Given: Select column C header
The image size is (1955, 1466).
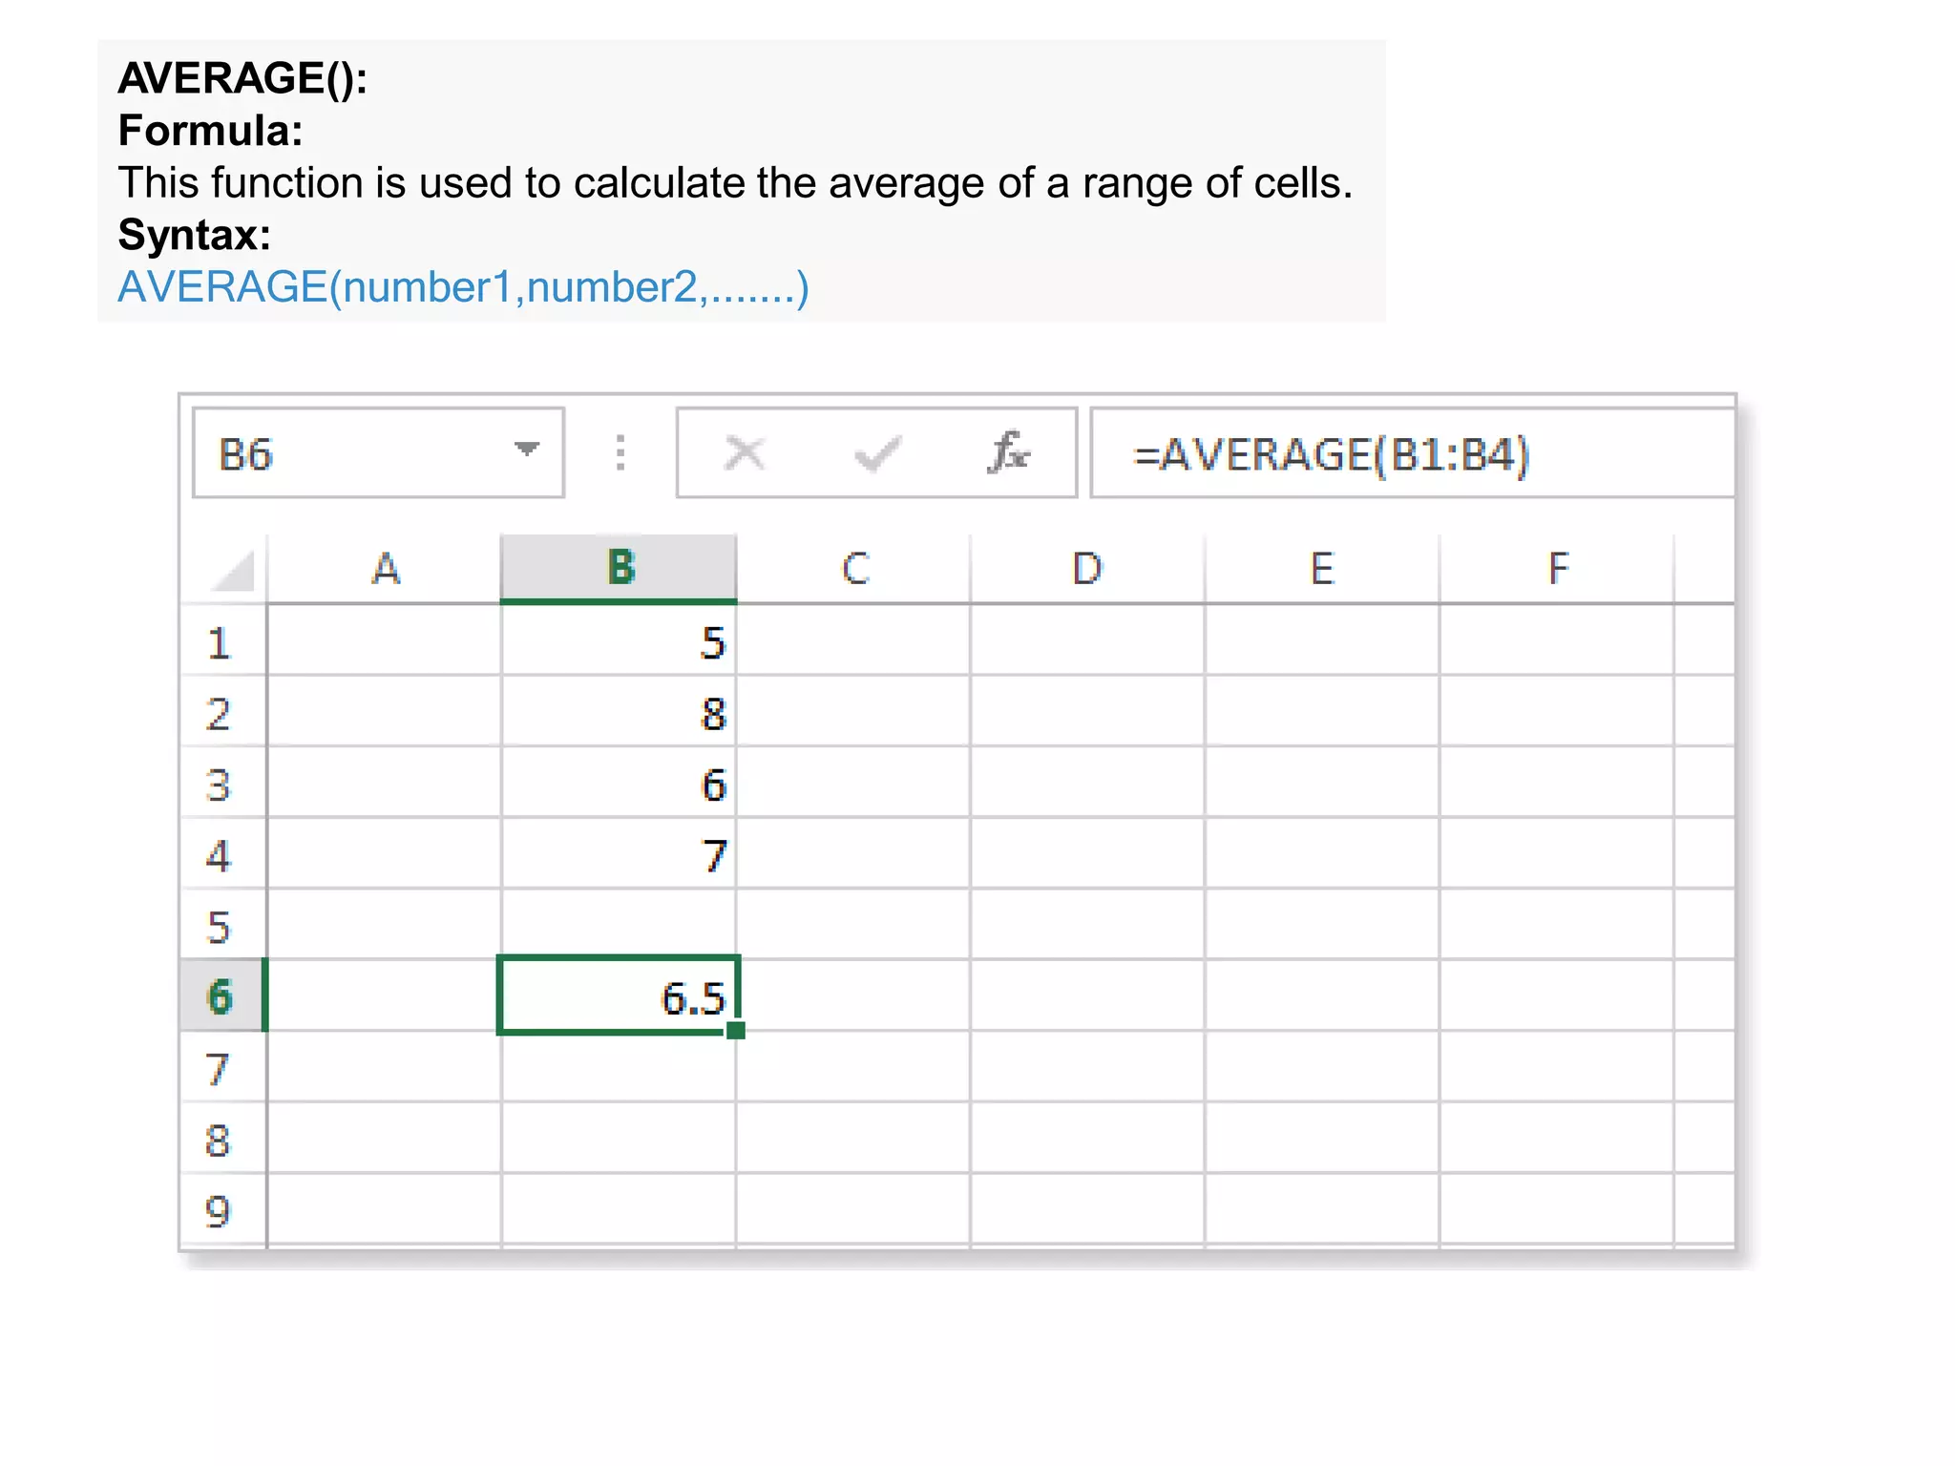Looking at the screenshot, I should [853, 569].
